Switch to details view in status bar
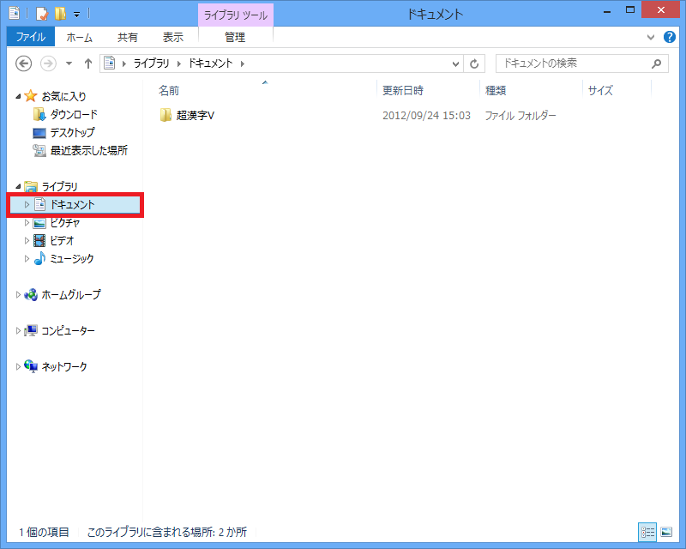Image resolution: width=686 pixels, height=549 pixels. pyautogui.click(x=646, y=532)
